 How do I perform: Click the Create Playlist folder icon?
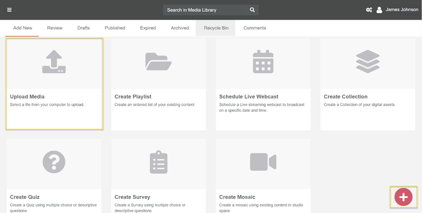(x=158, y=61)
